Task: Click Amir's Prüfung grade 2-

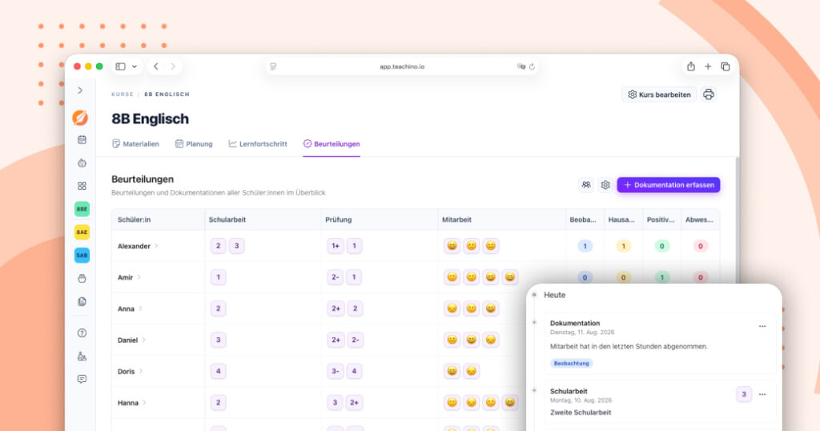Action: [336, 277]
